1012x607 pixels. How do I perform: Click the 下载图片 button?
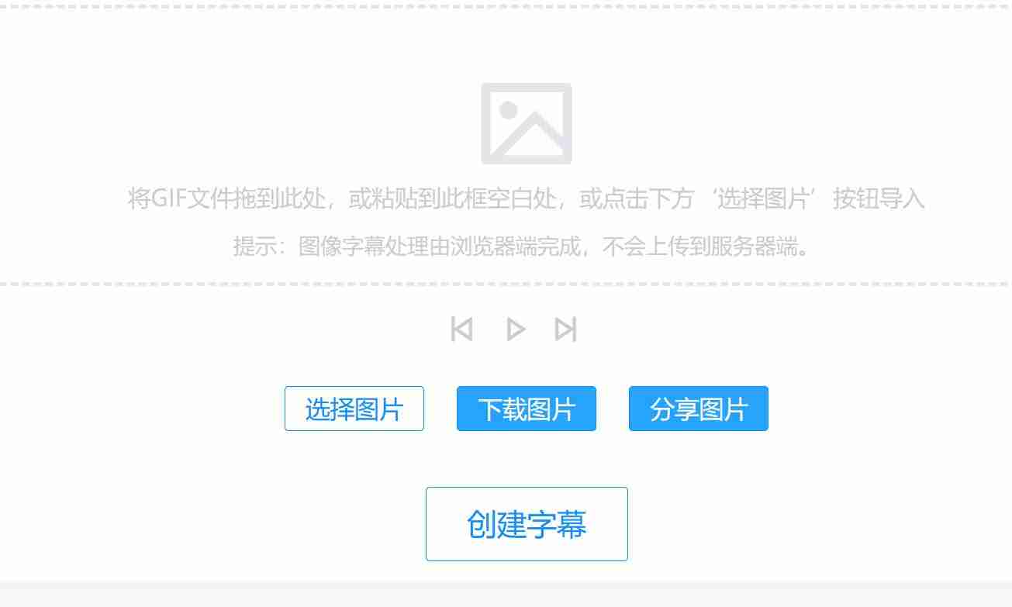[x=527, y=409]
